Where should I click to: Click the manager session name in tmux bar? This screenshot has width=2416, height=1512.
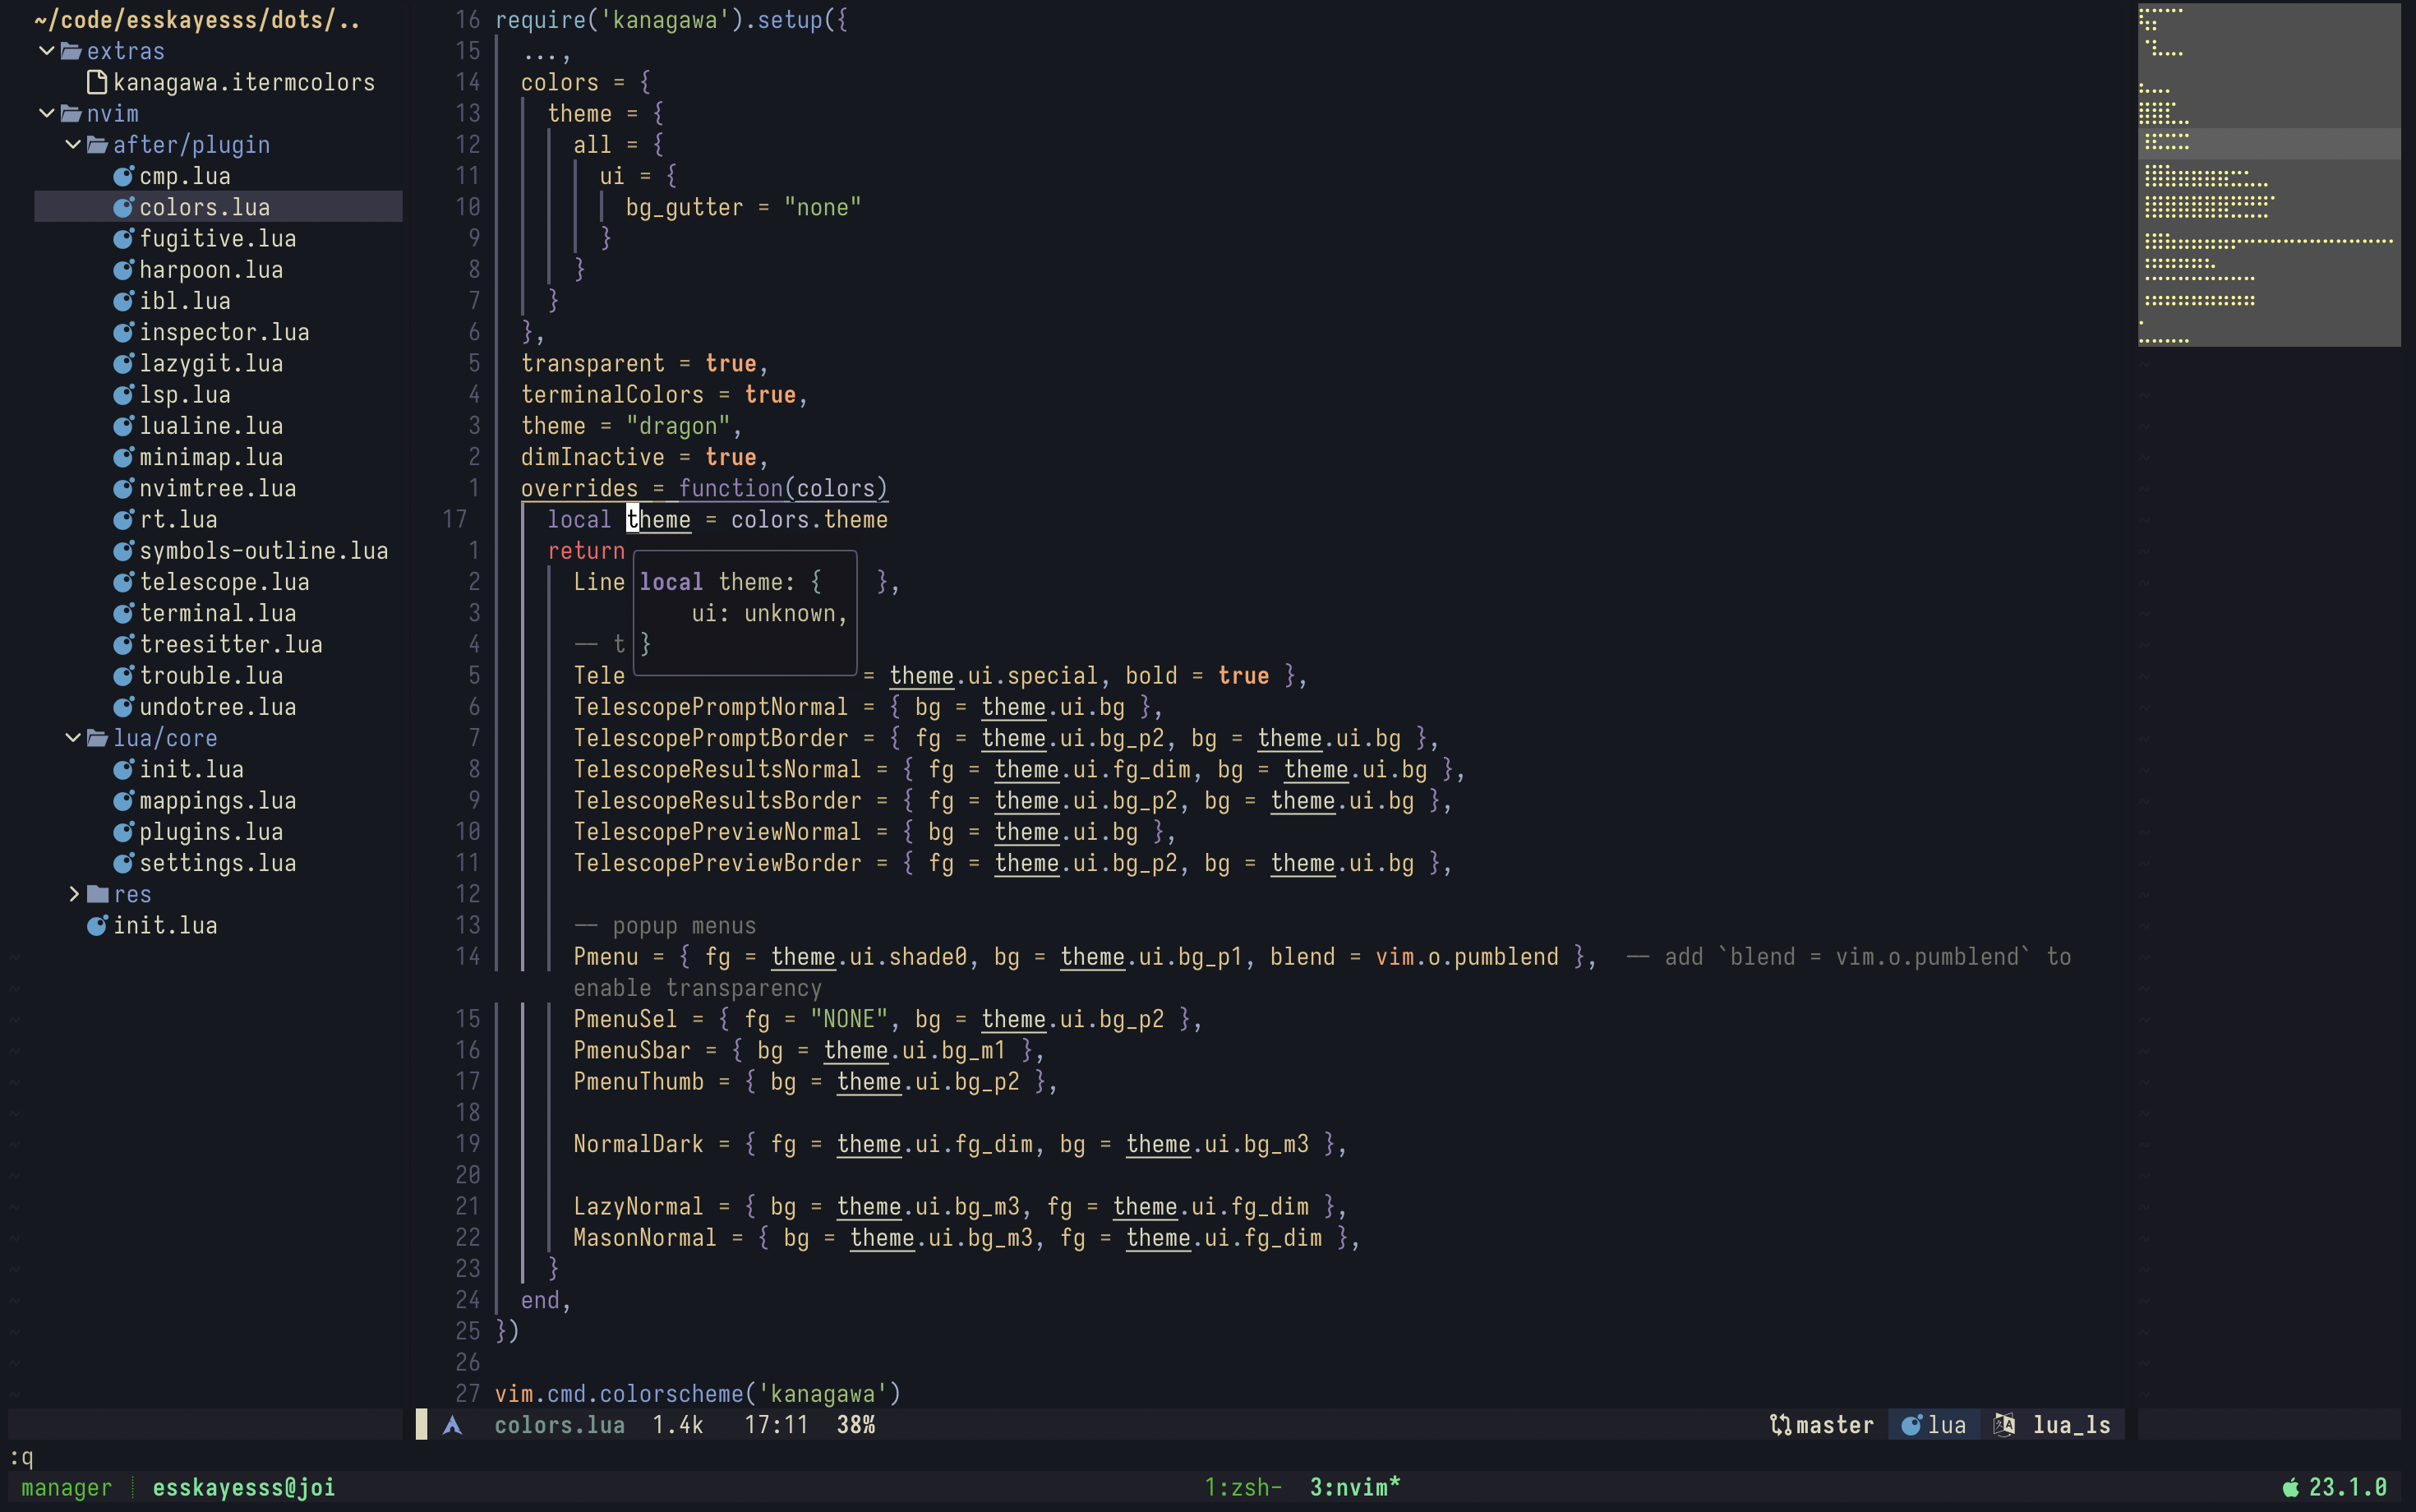click(66, 1488)
